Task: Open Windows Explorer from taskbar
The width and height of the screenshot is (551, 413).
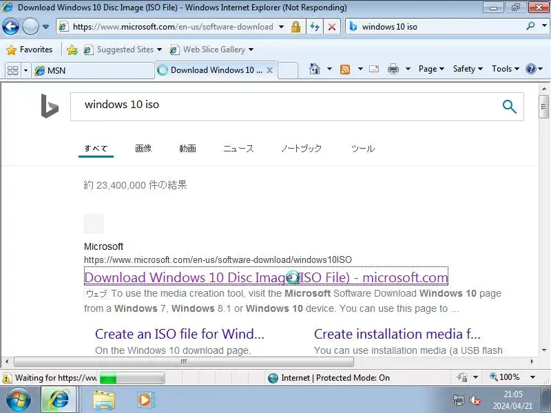Action: coord(104,400)
